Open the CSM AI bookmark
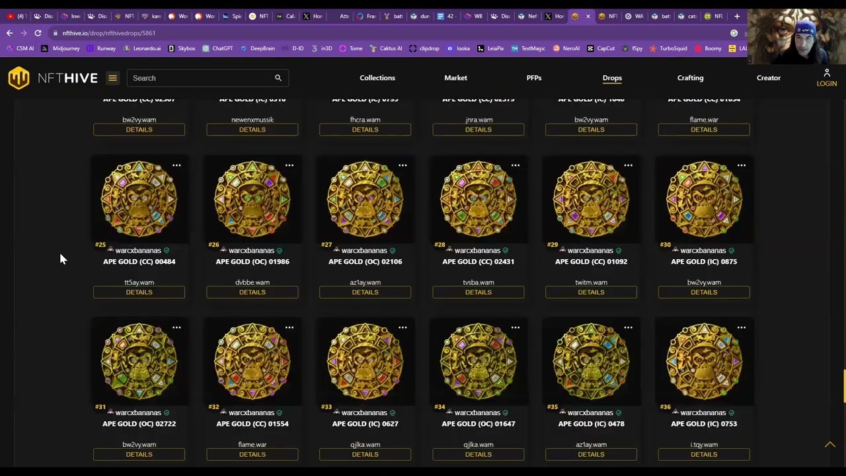Image resolution: width=846 pixels, height=476 pixels. point(20,48)
